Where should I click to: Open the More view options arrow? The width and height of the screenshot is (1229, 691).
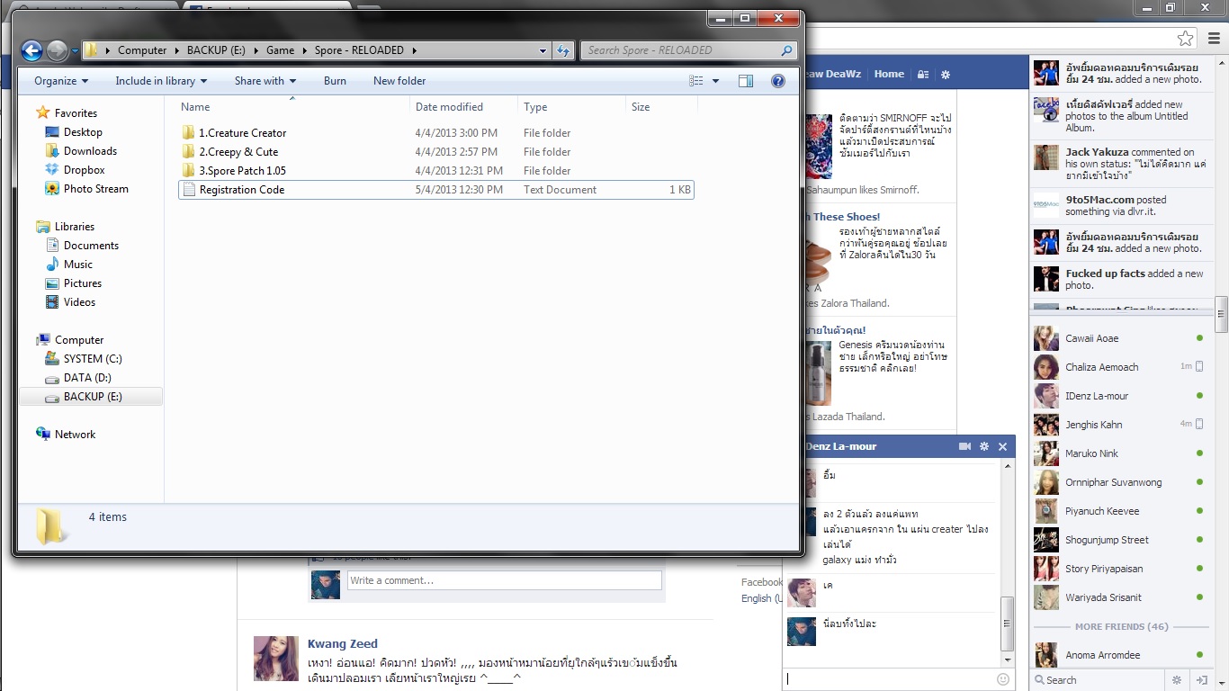click(x=716, y=81)
